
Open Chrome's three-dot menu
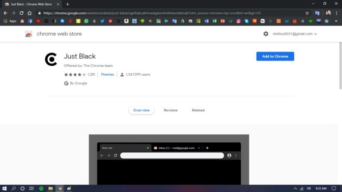337,13
